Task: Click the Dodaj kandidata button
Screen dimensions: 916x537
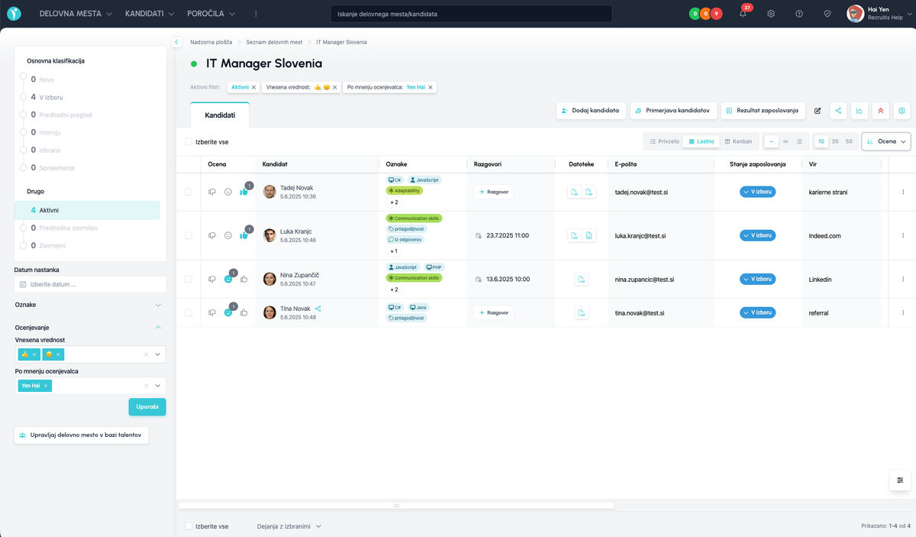Action: coord(590,111)
